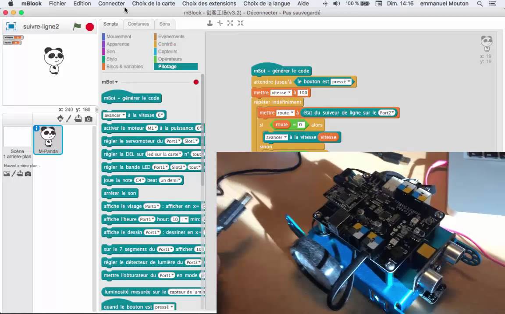Image resolution: width=505 pixels, height=314 pixels.
Task: Click the volume icon in menu bar
Action: [x=337, y=4]
